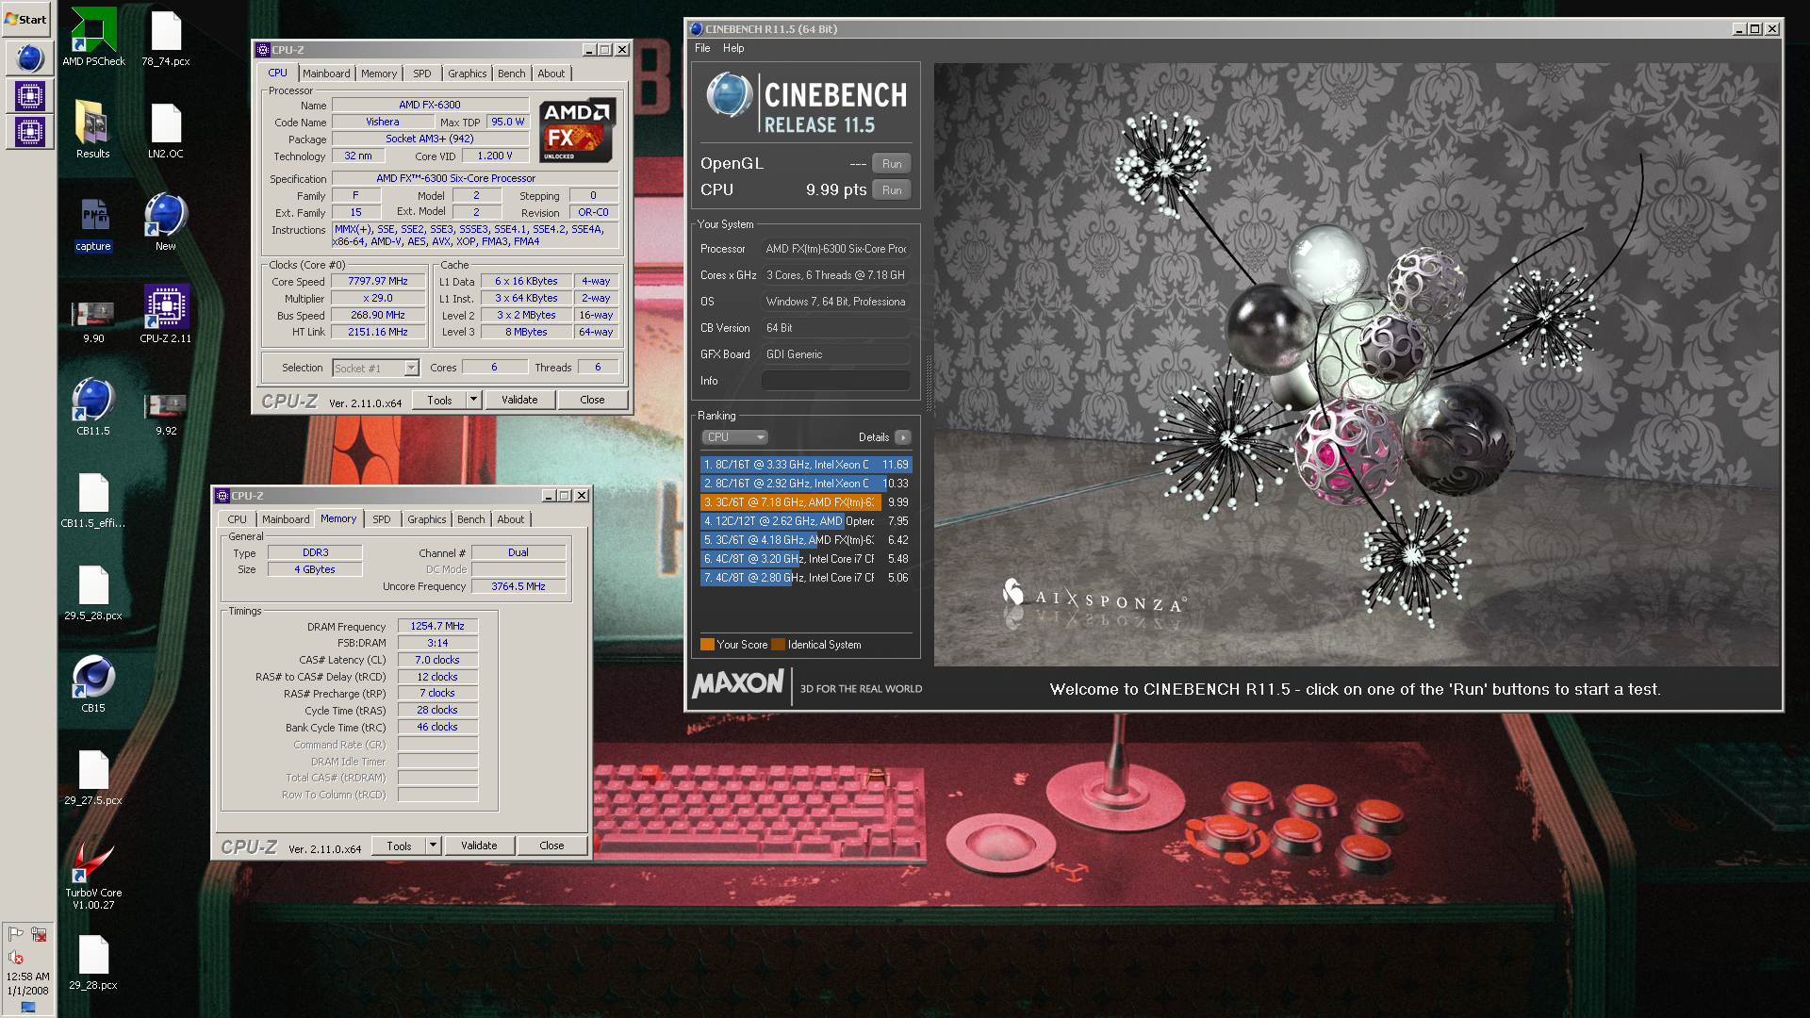Screen dimensions: 1810x1018
Task: Open About tab in upper CPU-Z
Action: click(x=551, y=74)
